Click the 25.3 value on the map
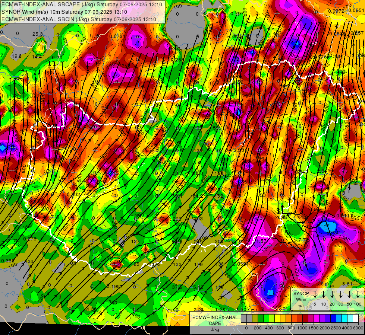Viewport: 365px width, 335px height. pos(38,34)
